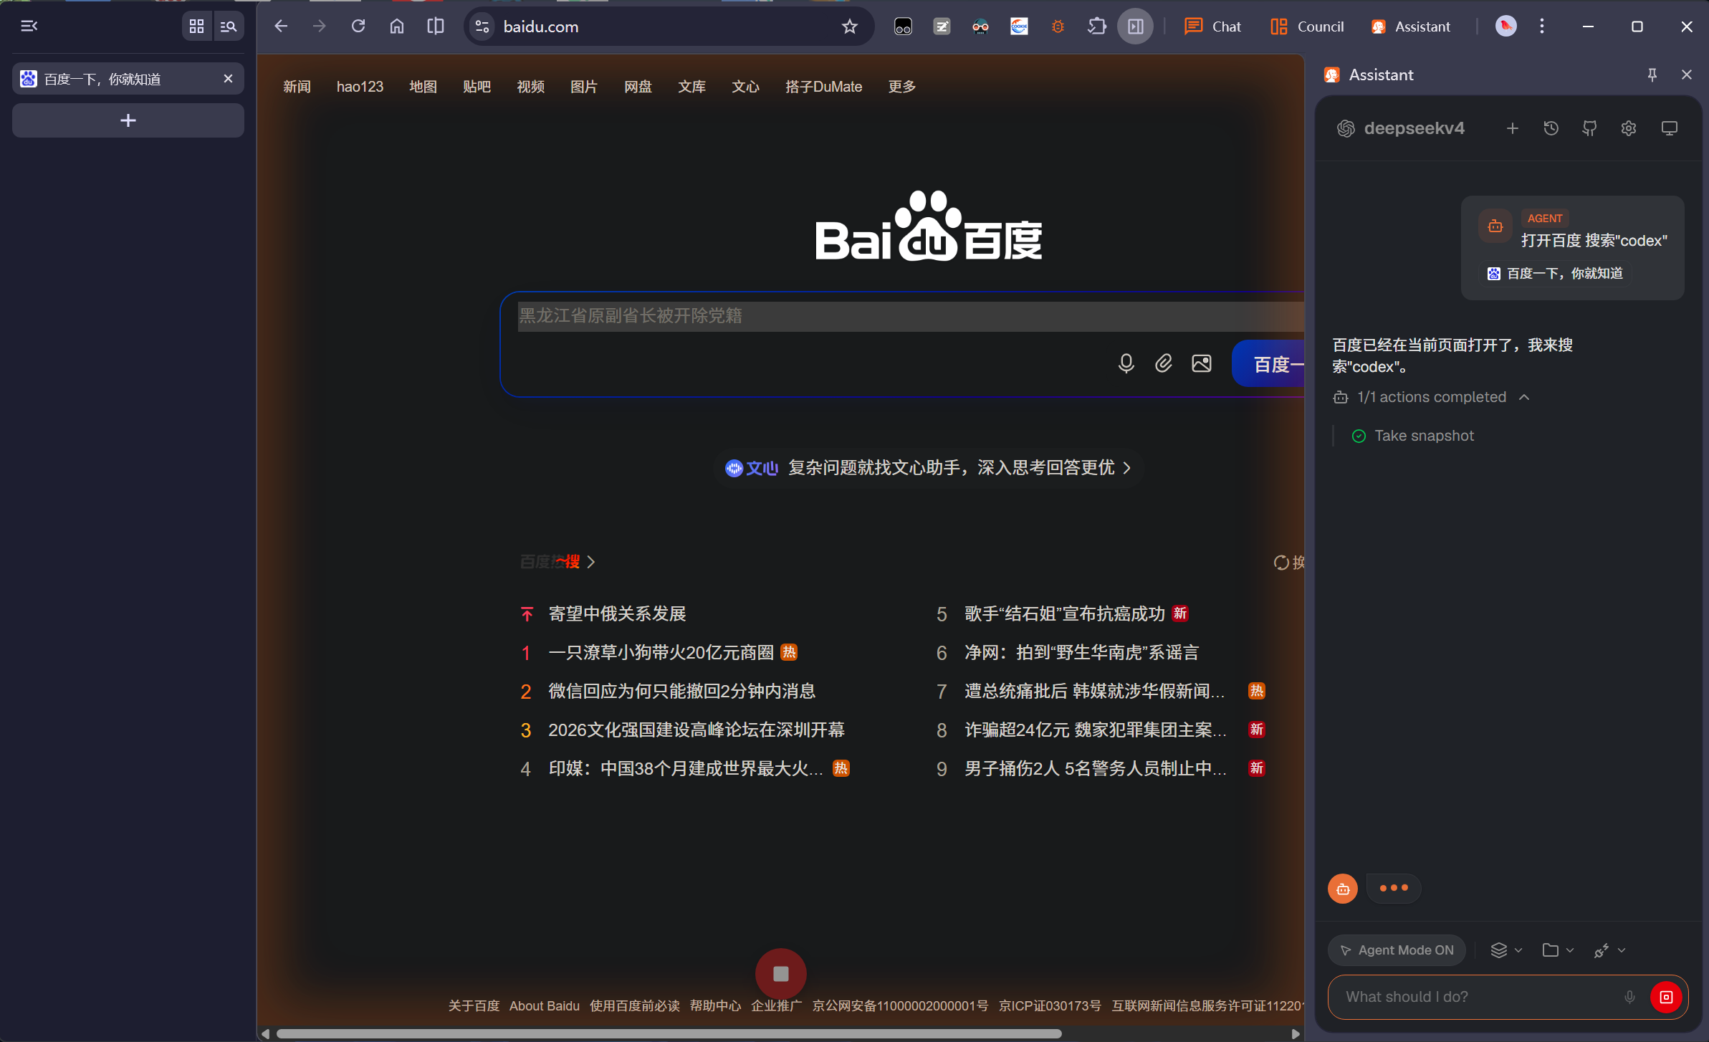Refresh hot search list with 换 icon
The image size is (1709, 1042).
pyautogui.click(x=1288, y=563)
